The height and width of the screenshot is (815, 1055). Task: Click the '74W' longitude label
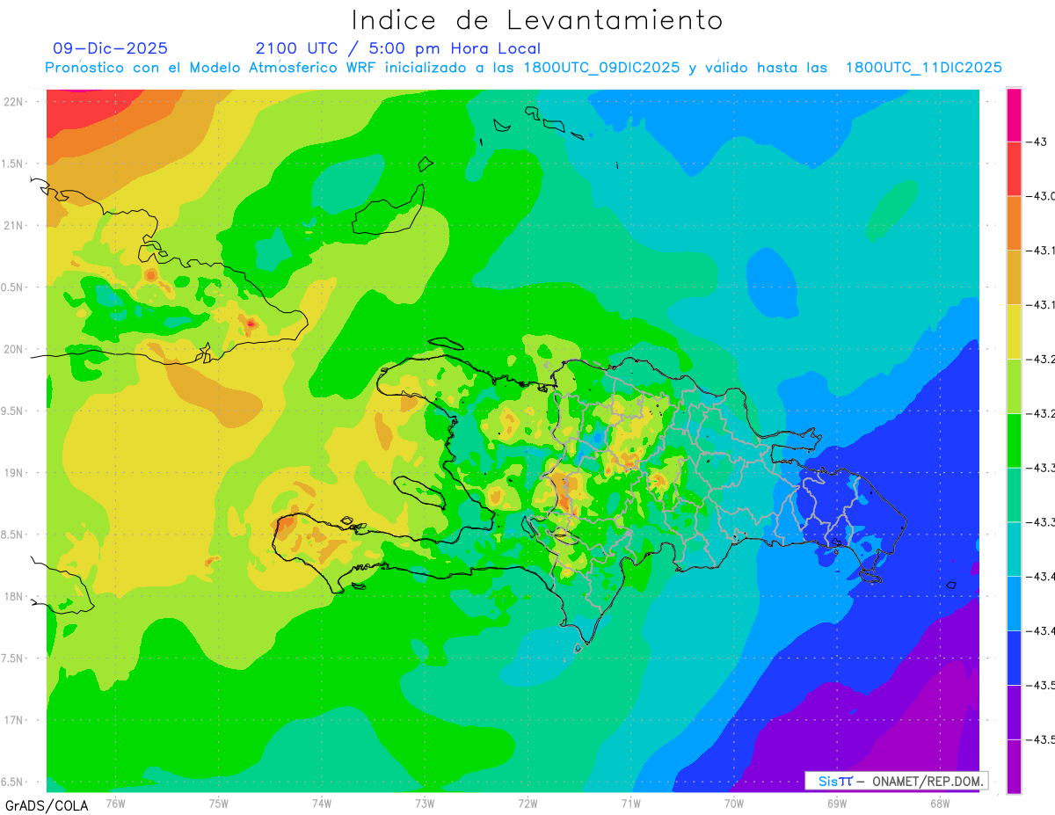[x=322, y=804]
